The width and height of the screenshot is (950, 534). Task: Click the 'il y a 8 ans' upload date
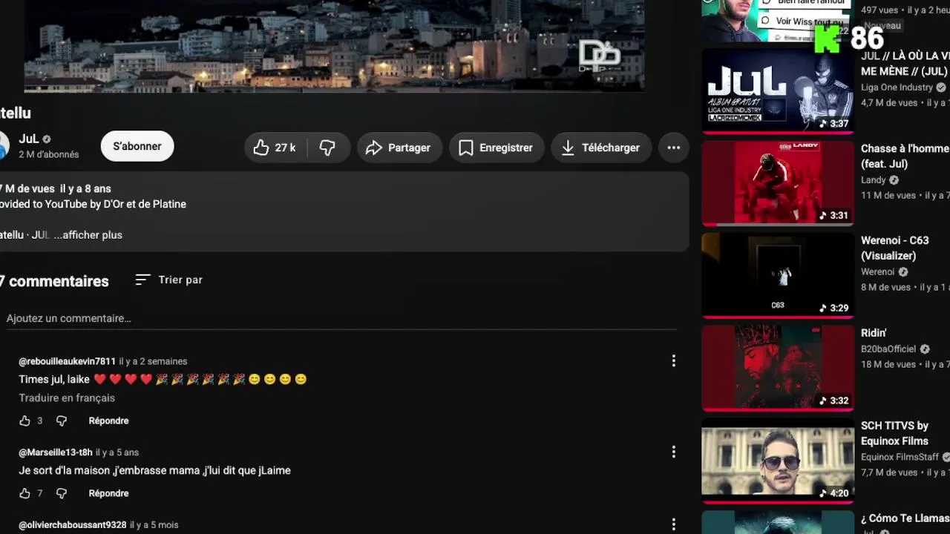85,189
